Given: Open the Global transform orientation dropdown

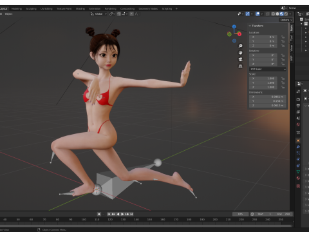Looking at the screenshot, I should [x=98, y=14].
